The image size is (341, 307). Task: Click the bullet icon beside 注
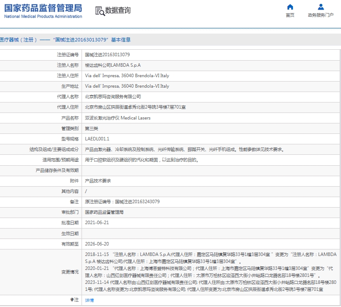coord(72,300)
